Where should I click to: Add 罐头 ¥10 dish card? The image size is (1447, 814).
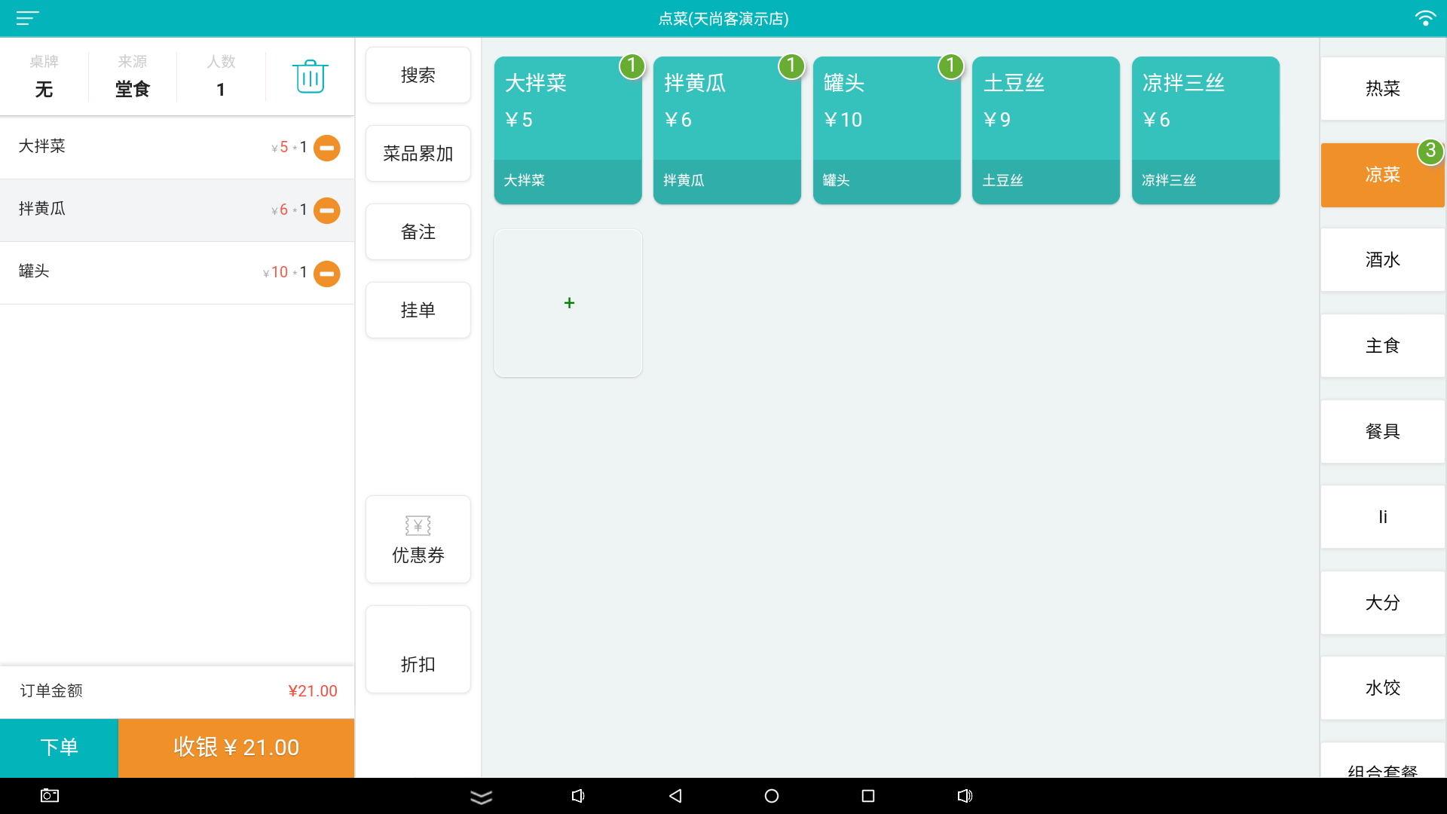(887, 130)
